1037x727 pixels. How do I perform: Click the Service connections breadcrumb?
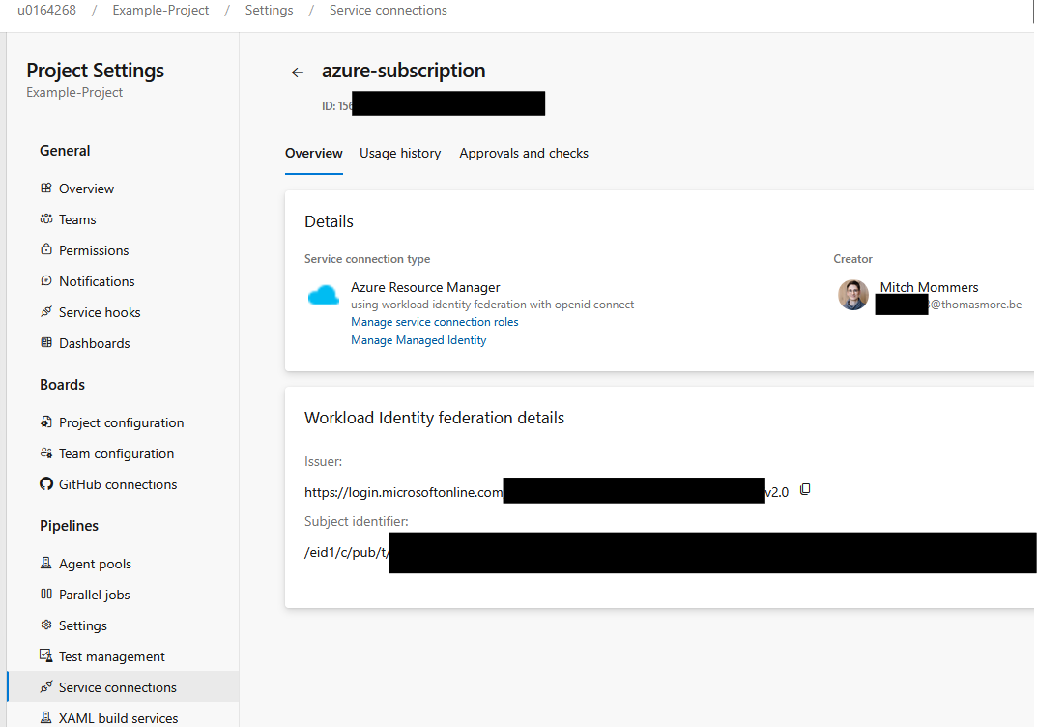389,10
